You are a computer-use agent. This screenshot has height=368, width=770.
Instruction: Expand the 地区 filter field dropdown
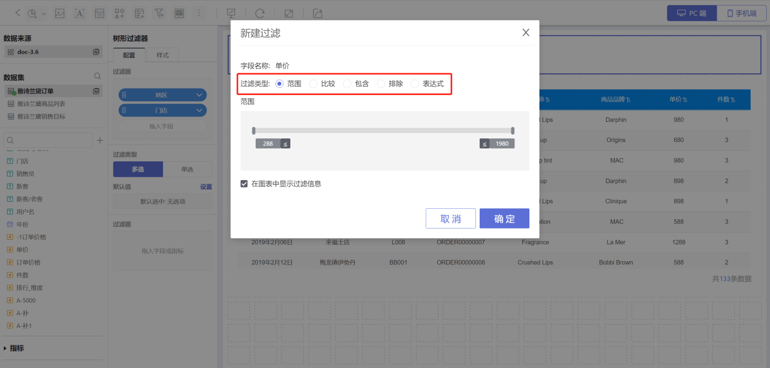point(200,95)
